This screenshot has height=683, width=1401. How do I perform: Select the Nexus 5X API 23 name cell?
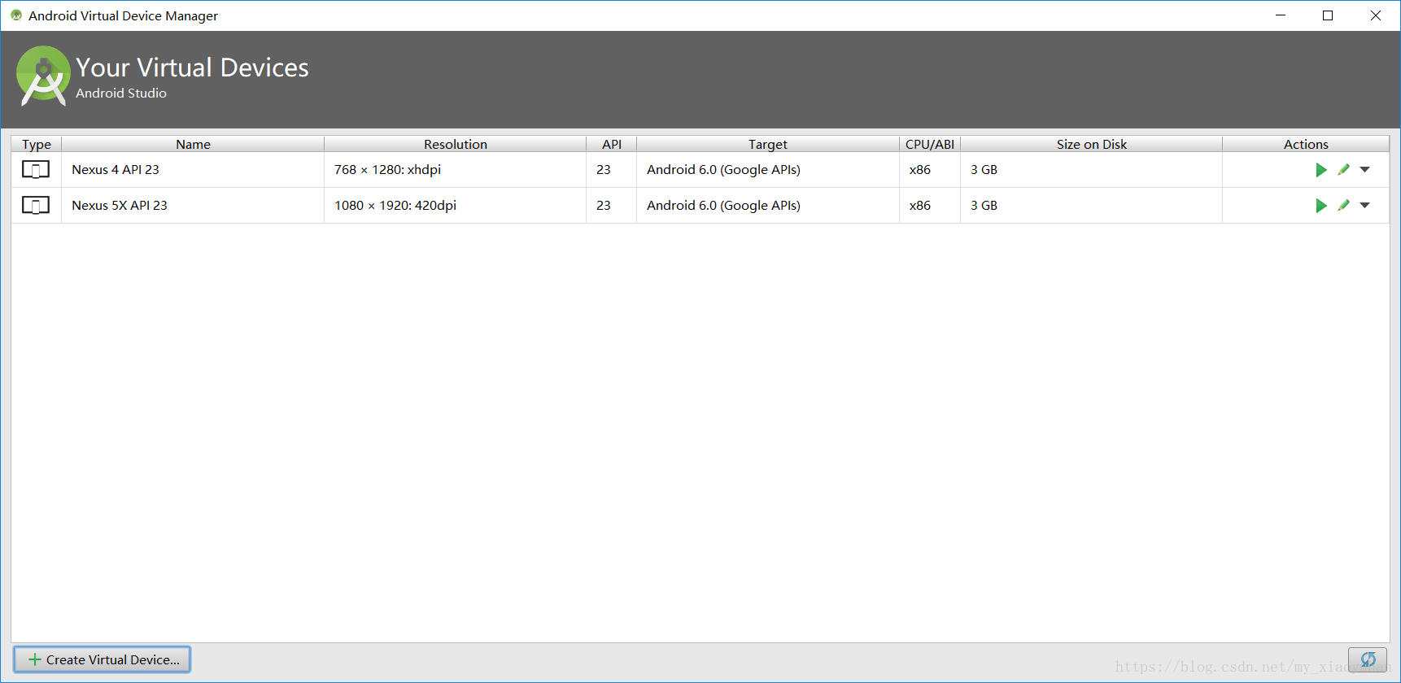point(193,206)
